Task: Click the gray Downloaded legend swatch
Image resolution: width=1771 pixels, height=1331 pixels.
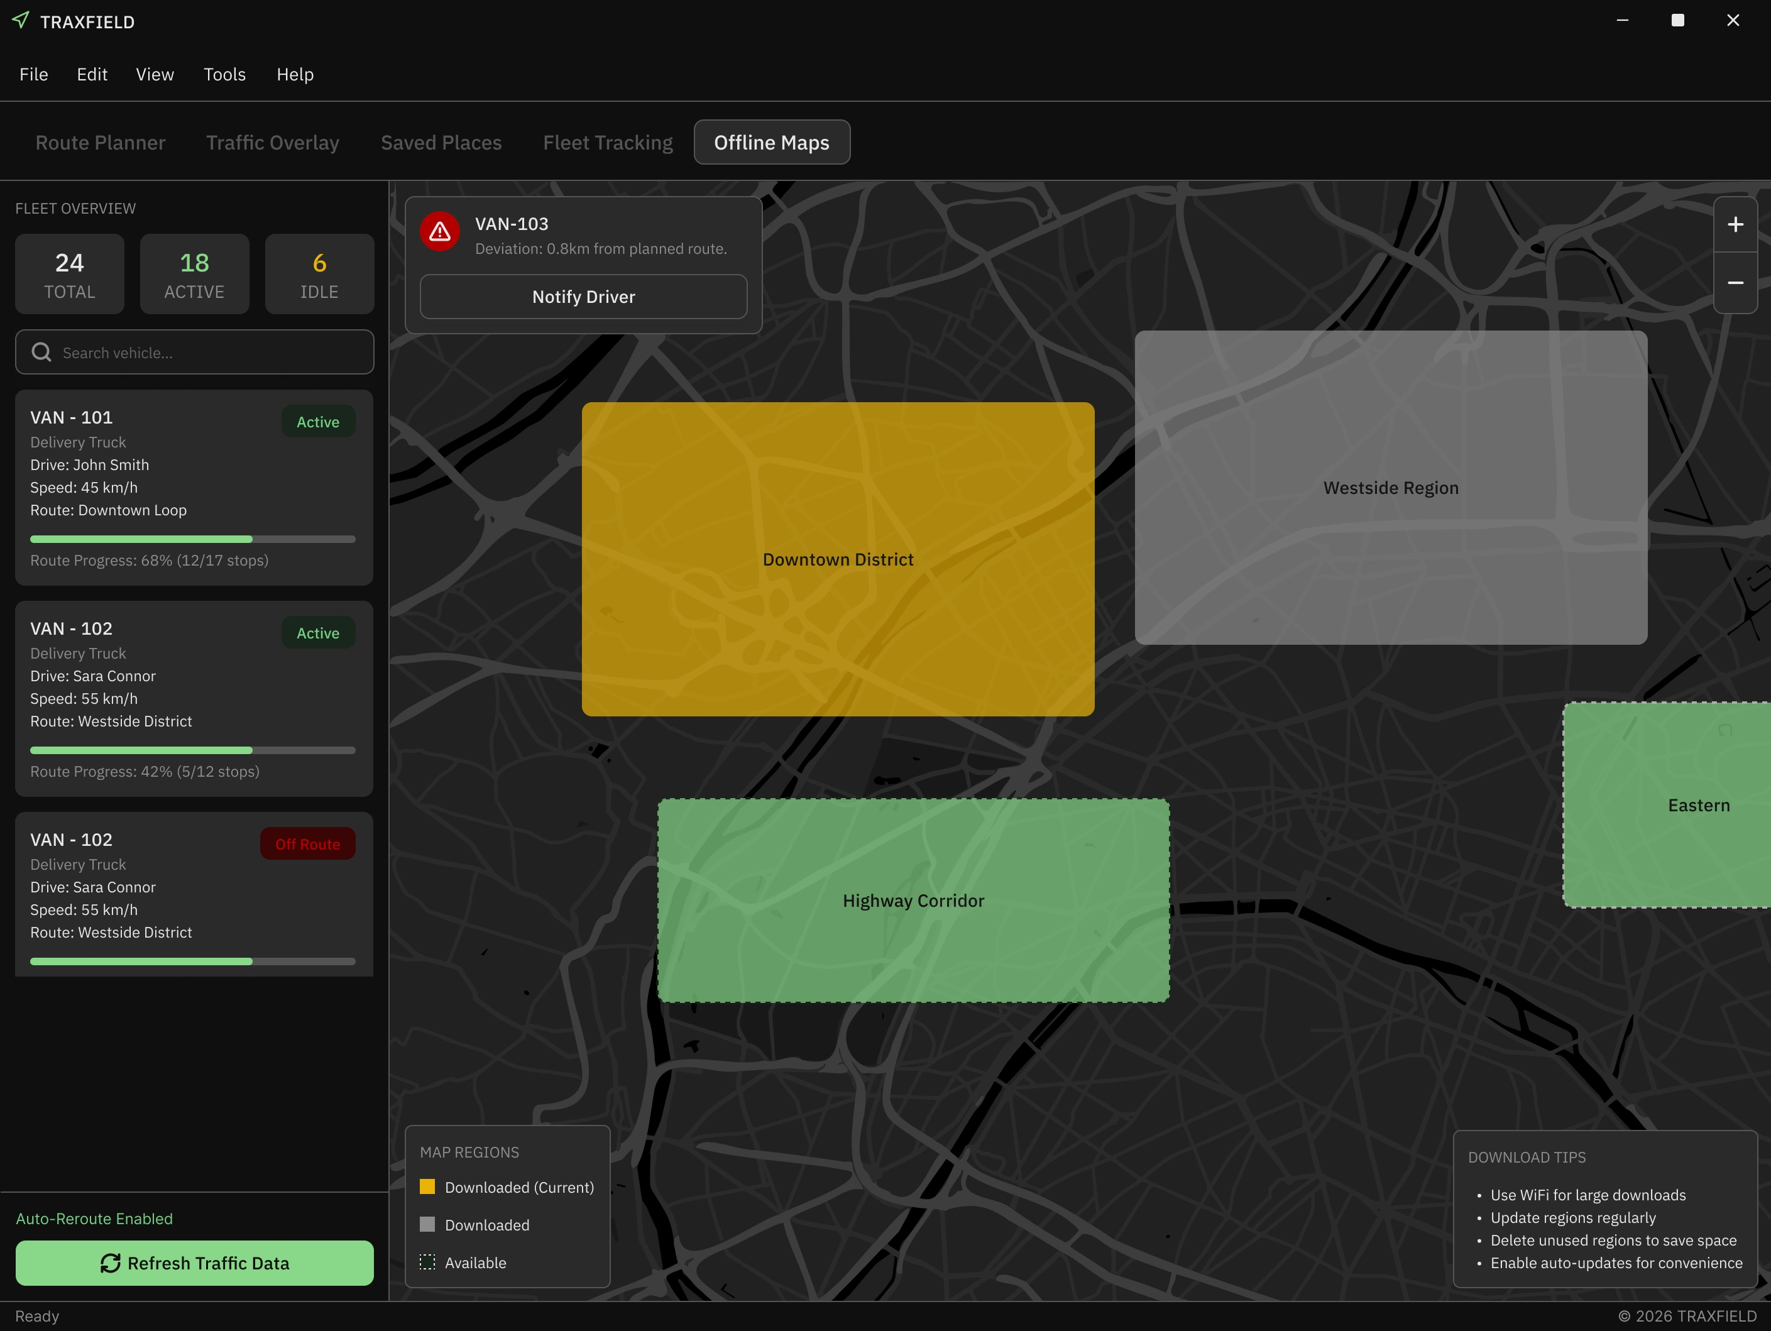Action: (427, 1225)
